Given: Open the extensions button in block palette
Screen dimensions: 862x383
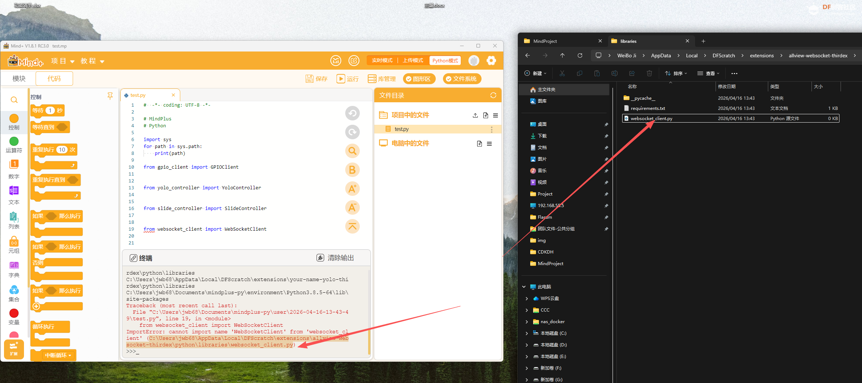Looking at the screenshot, I should click(14, 349).
